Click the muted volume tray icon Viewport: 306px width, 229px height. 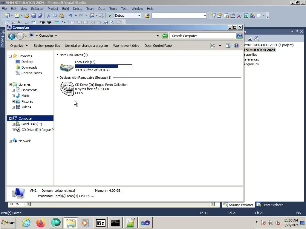278,222
